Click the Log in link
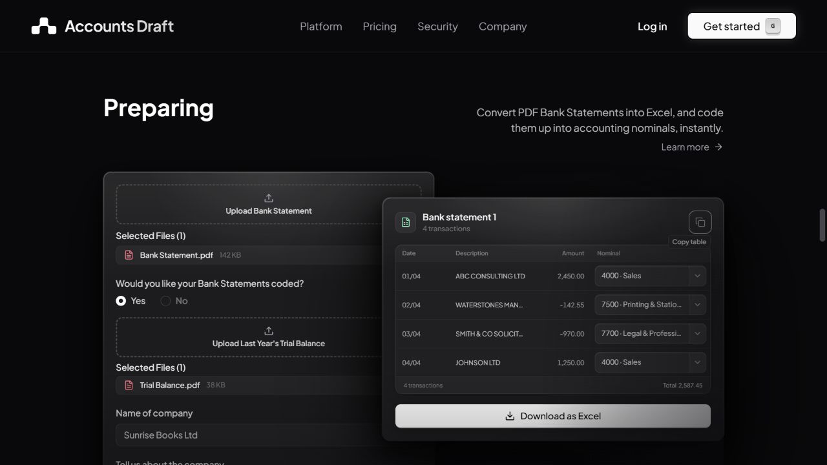This screenshot has width=827, height=465. click(652, 26)
